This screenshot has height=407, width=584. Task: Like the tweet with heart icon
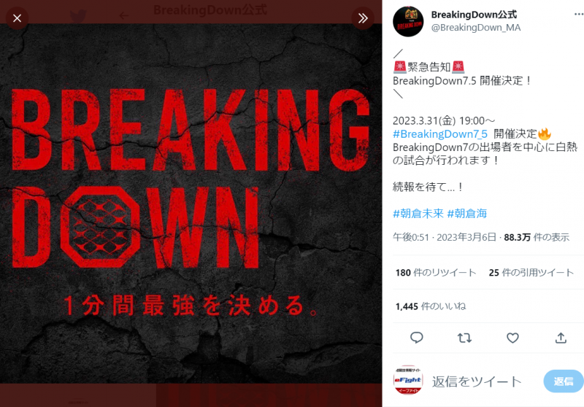[x=512, y=338]
